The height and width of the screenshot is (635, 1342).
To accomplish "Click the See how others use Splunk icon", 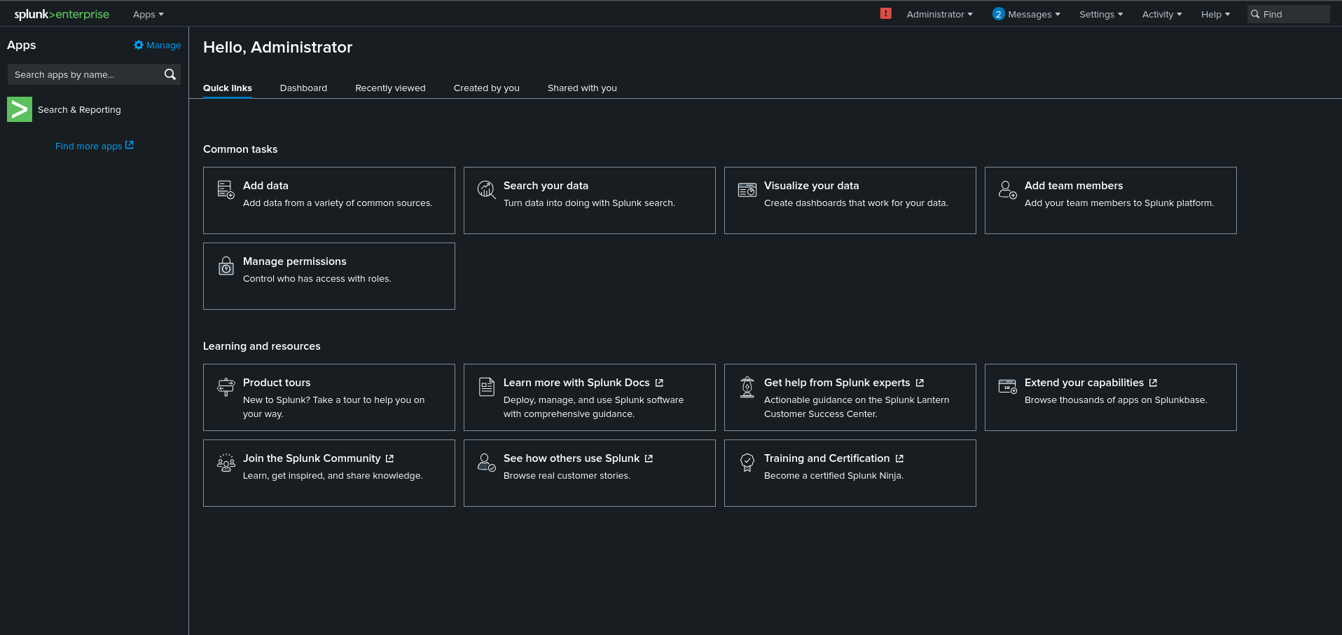I will coord(486,463).
